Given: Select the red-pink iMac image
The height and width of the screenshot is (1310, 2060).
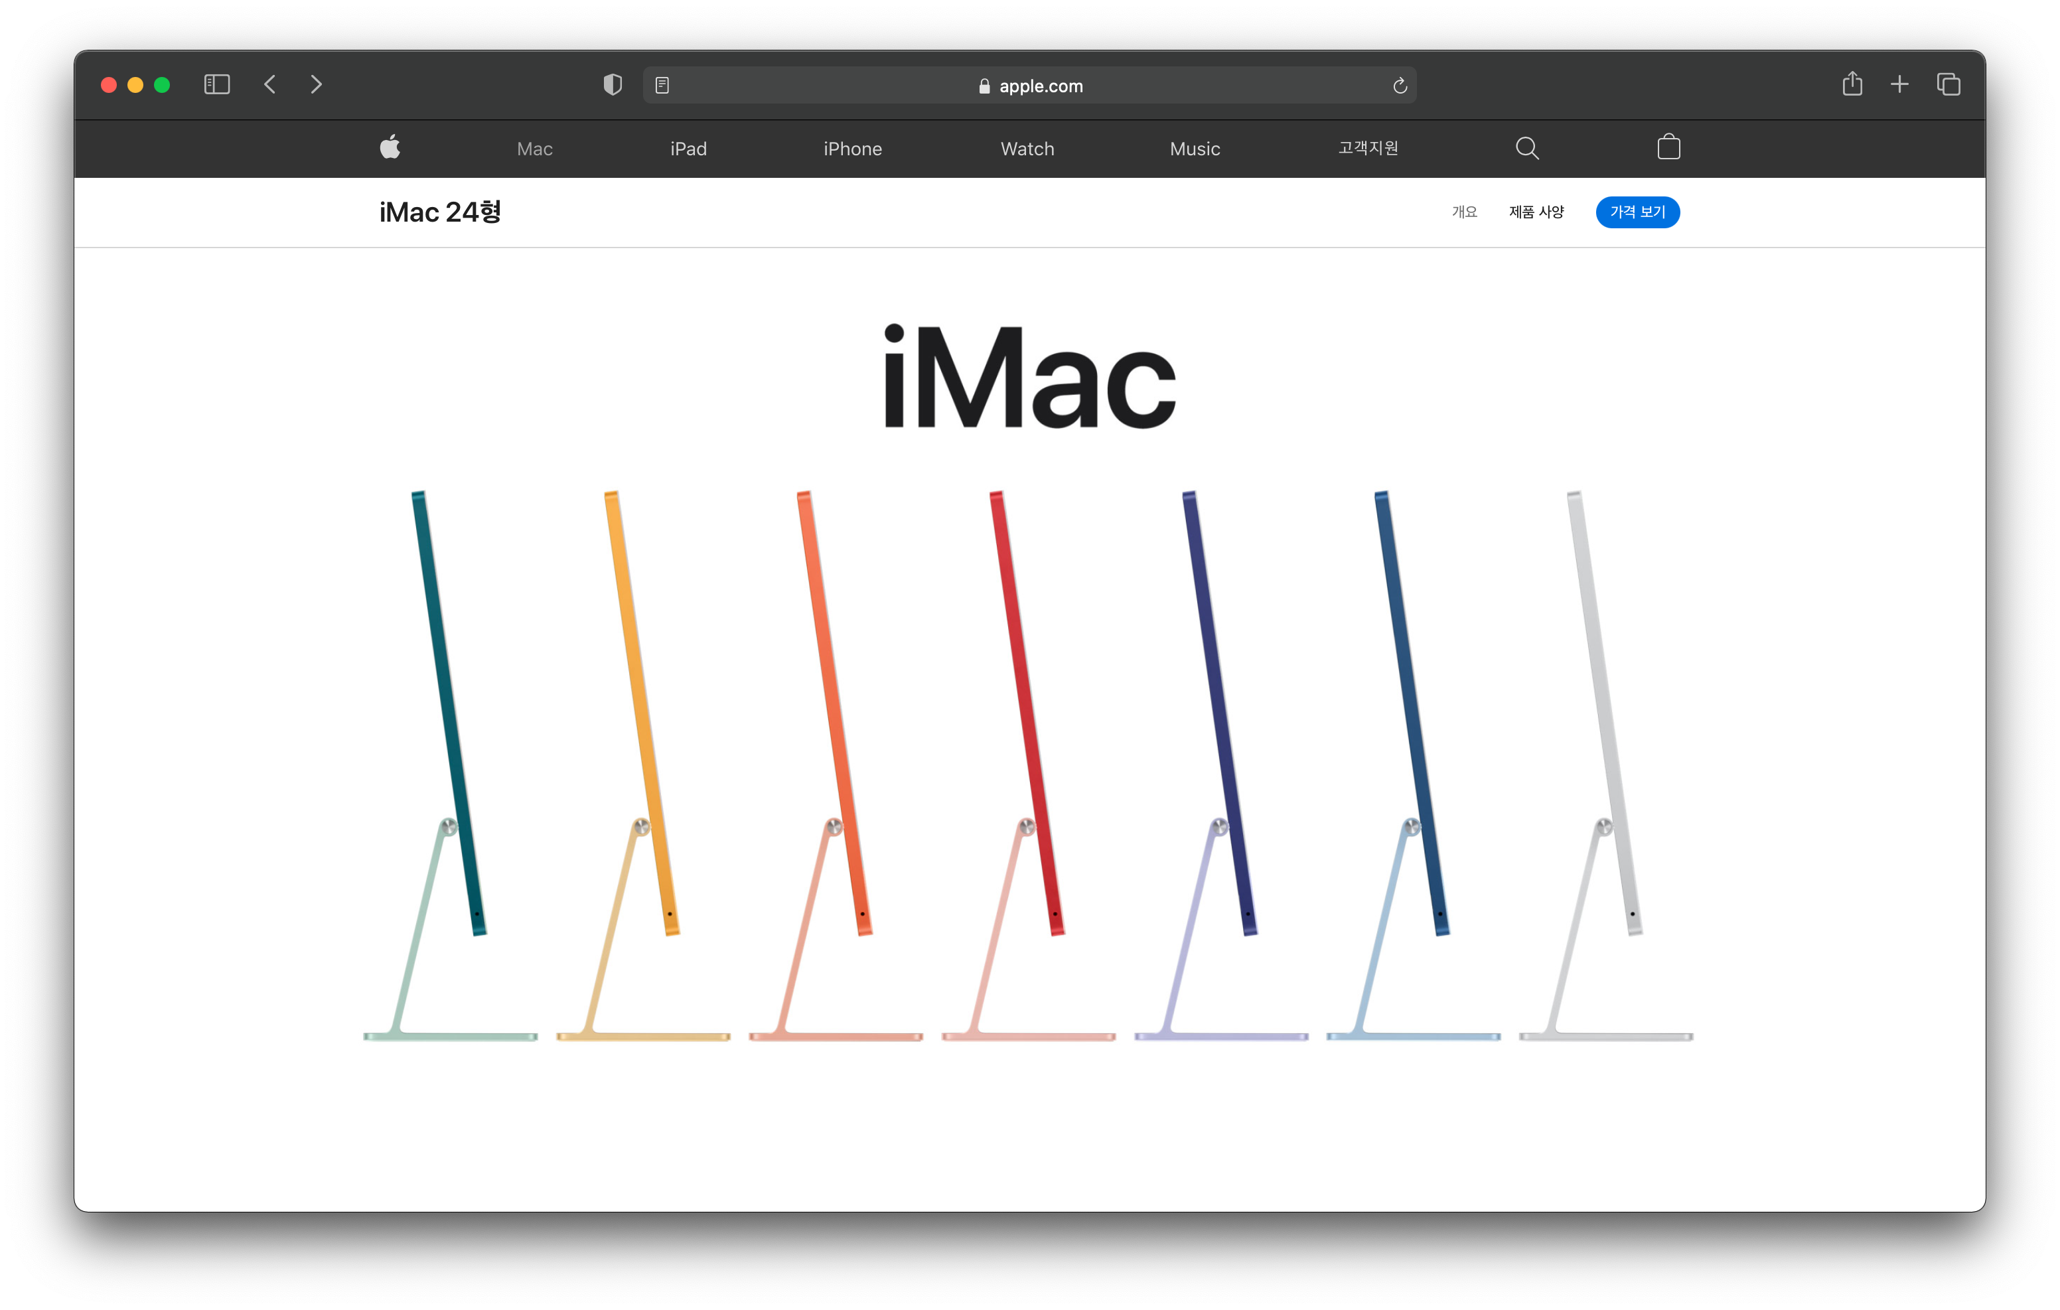Looking at the screenshot, I should (x=1028, y=766).
